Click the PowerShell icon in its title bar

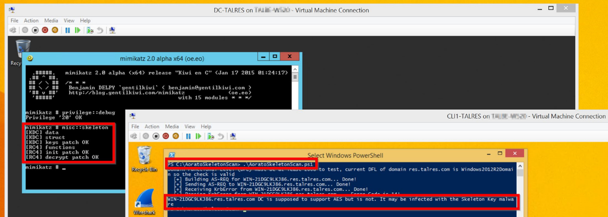pos(172,155)
